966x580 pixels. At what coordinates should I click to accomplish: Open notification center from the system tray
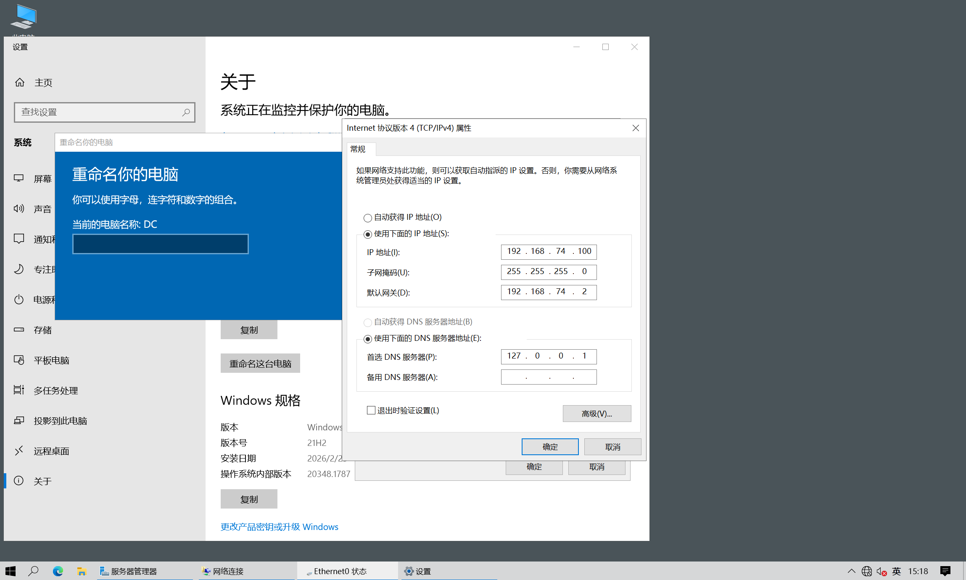coord(946,571)
